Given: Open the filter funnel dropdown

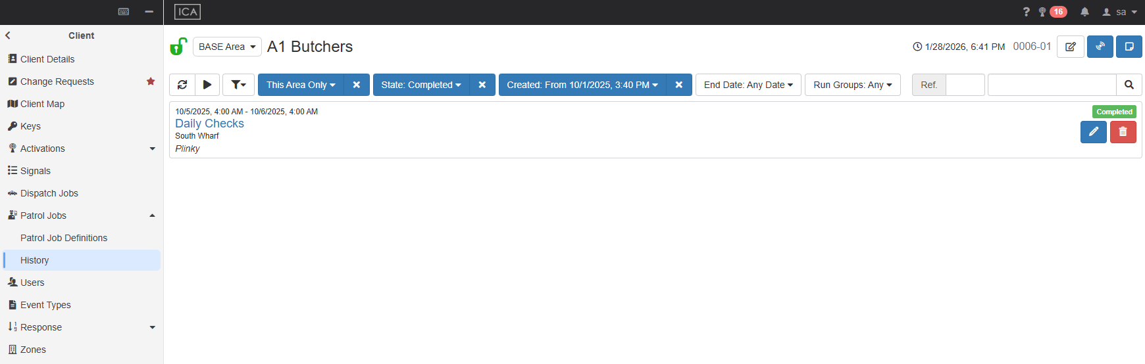Looking at the screenshot, I should coord(238,85).
